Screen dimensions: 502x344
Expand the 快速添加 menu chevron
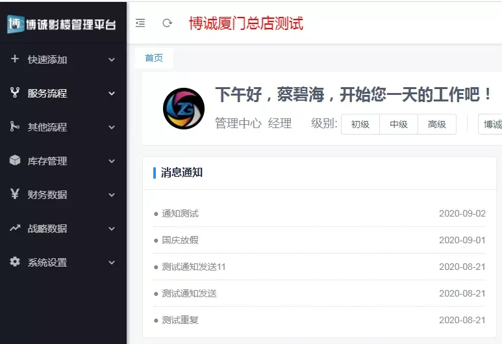tap(112, 60)
